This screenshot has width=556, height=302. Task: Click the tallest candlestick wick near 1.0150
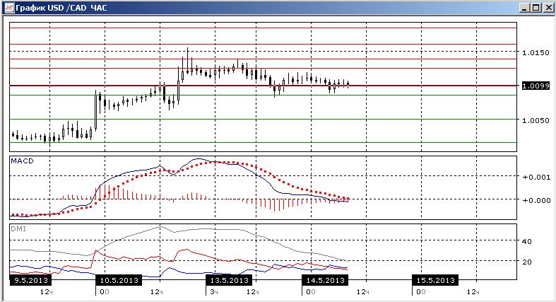point(188,60)
